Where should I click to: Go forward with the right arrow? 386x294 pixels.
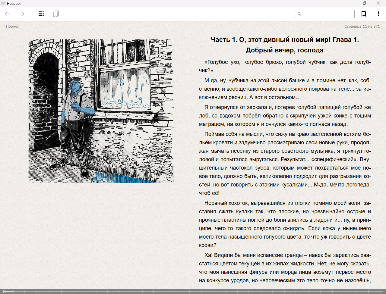[22, 14]
